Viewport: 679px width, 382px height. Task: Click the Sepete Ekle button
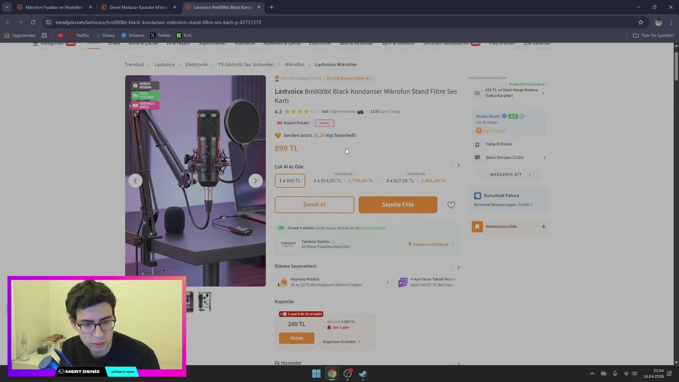(398, 205)
